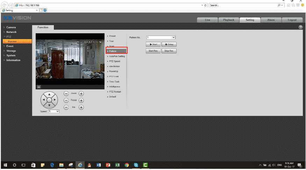This screenshot has width=306, height=170.
Task: Click the Stop Rec button
Action: click(x=169, y=51)
